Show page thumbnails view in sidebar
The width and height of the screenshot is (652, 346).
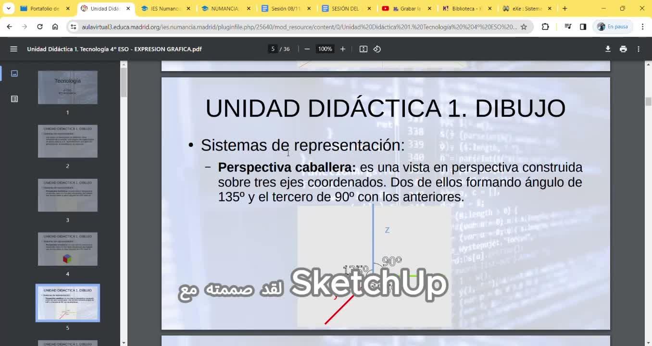tap(14, 74)
